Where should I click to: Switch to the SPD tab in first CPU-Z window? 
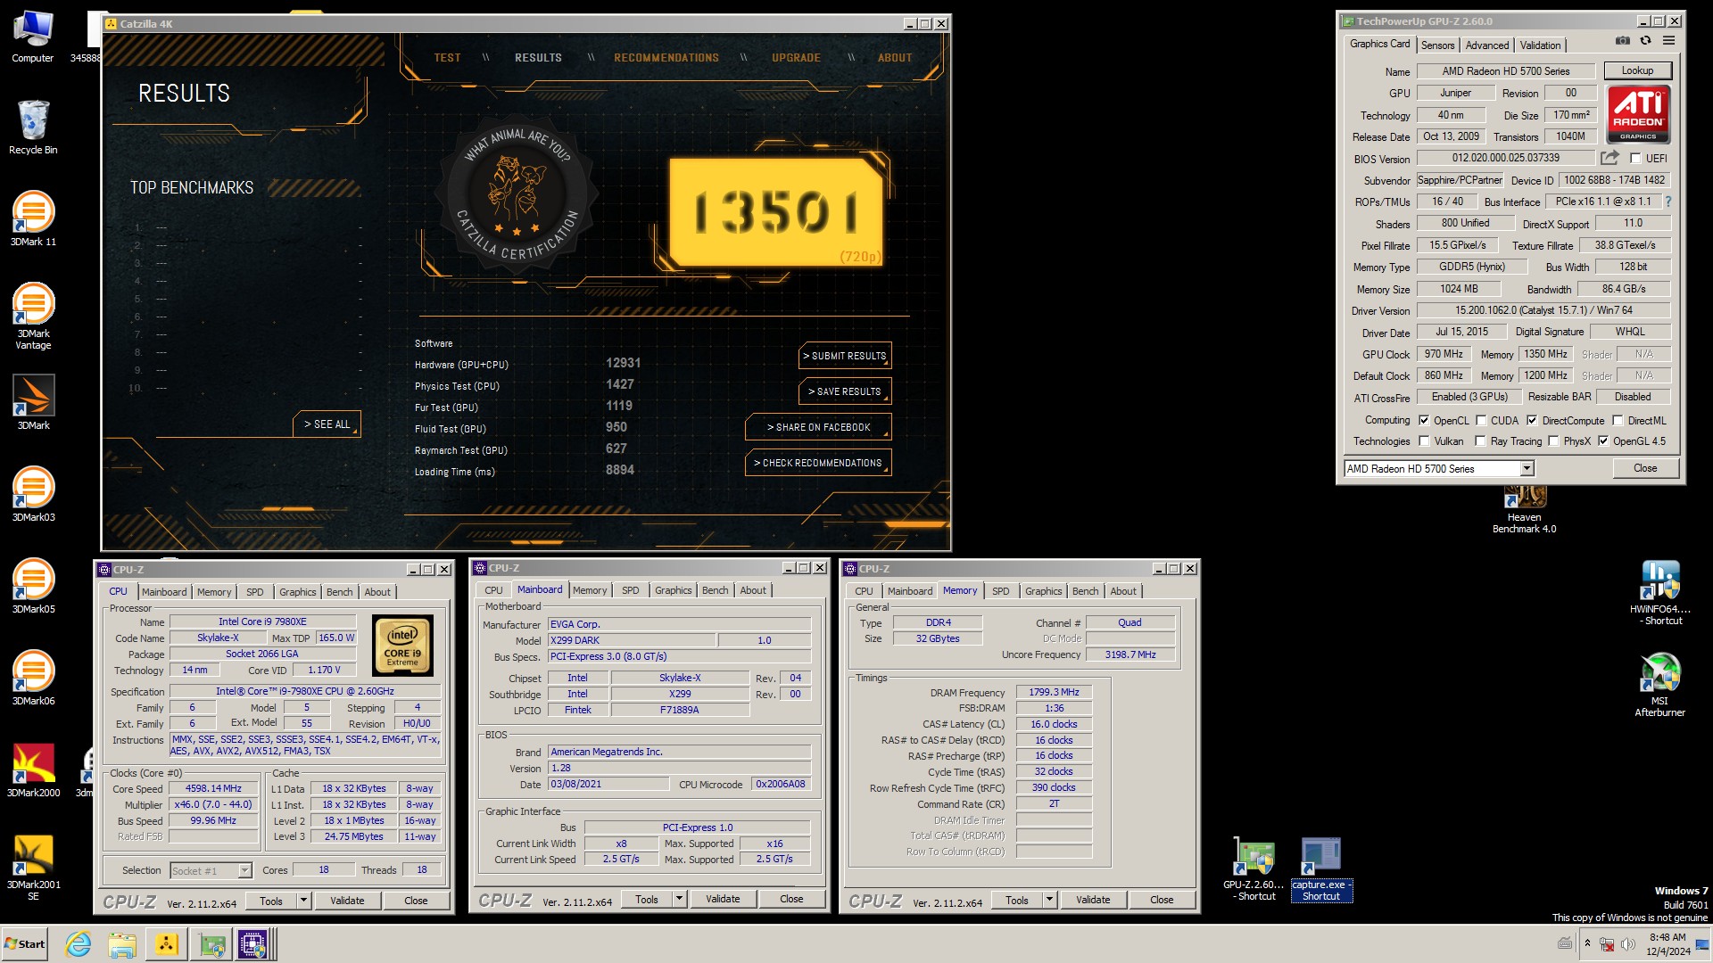coord(255,592)
